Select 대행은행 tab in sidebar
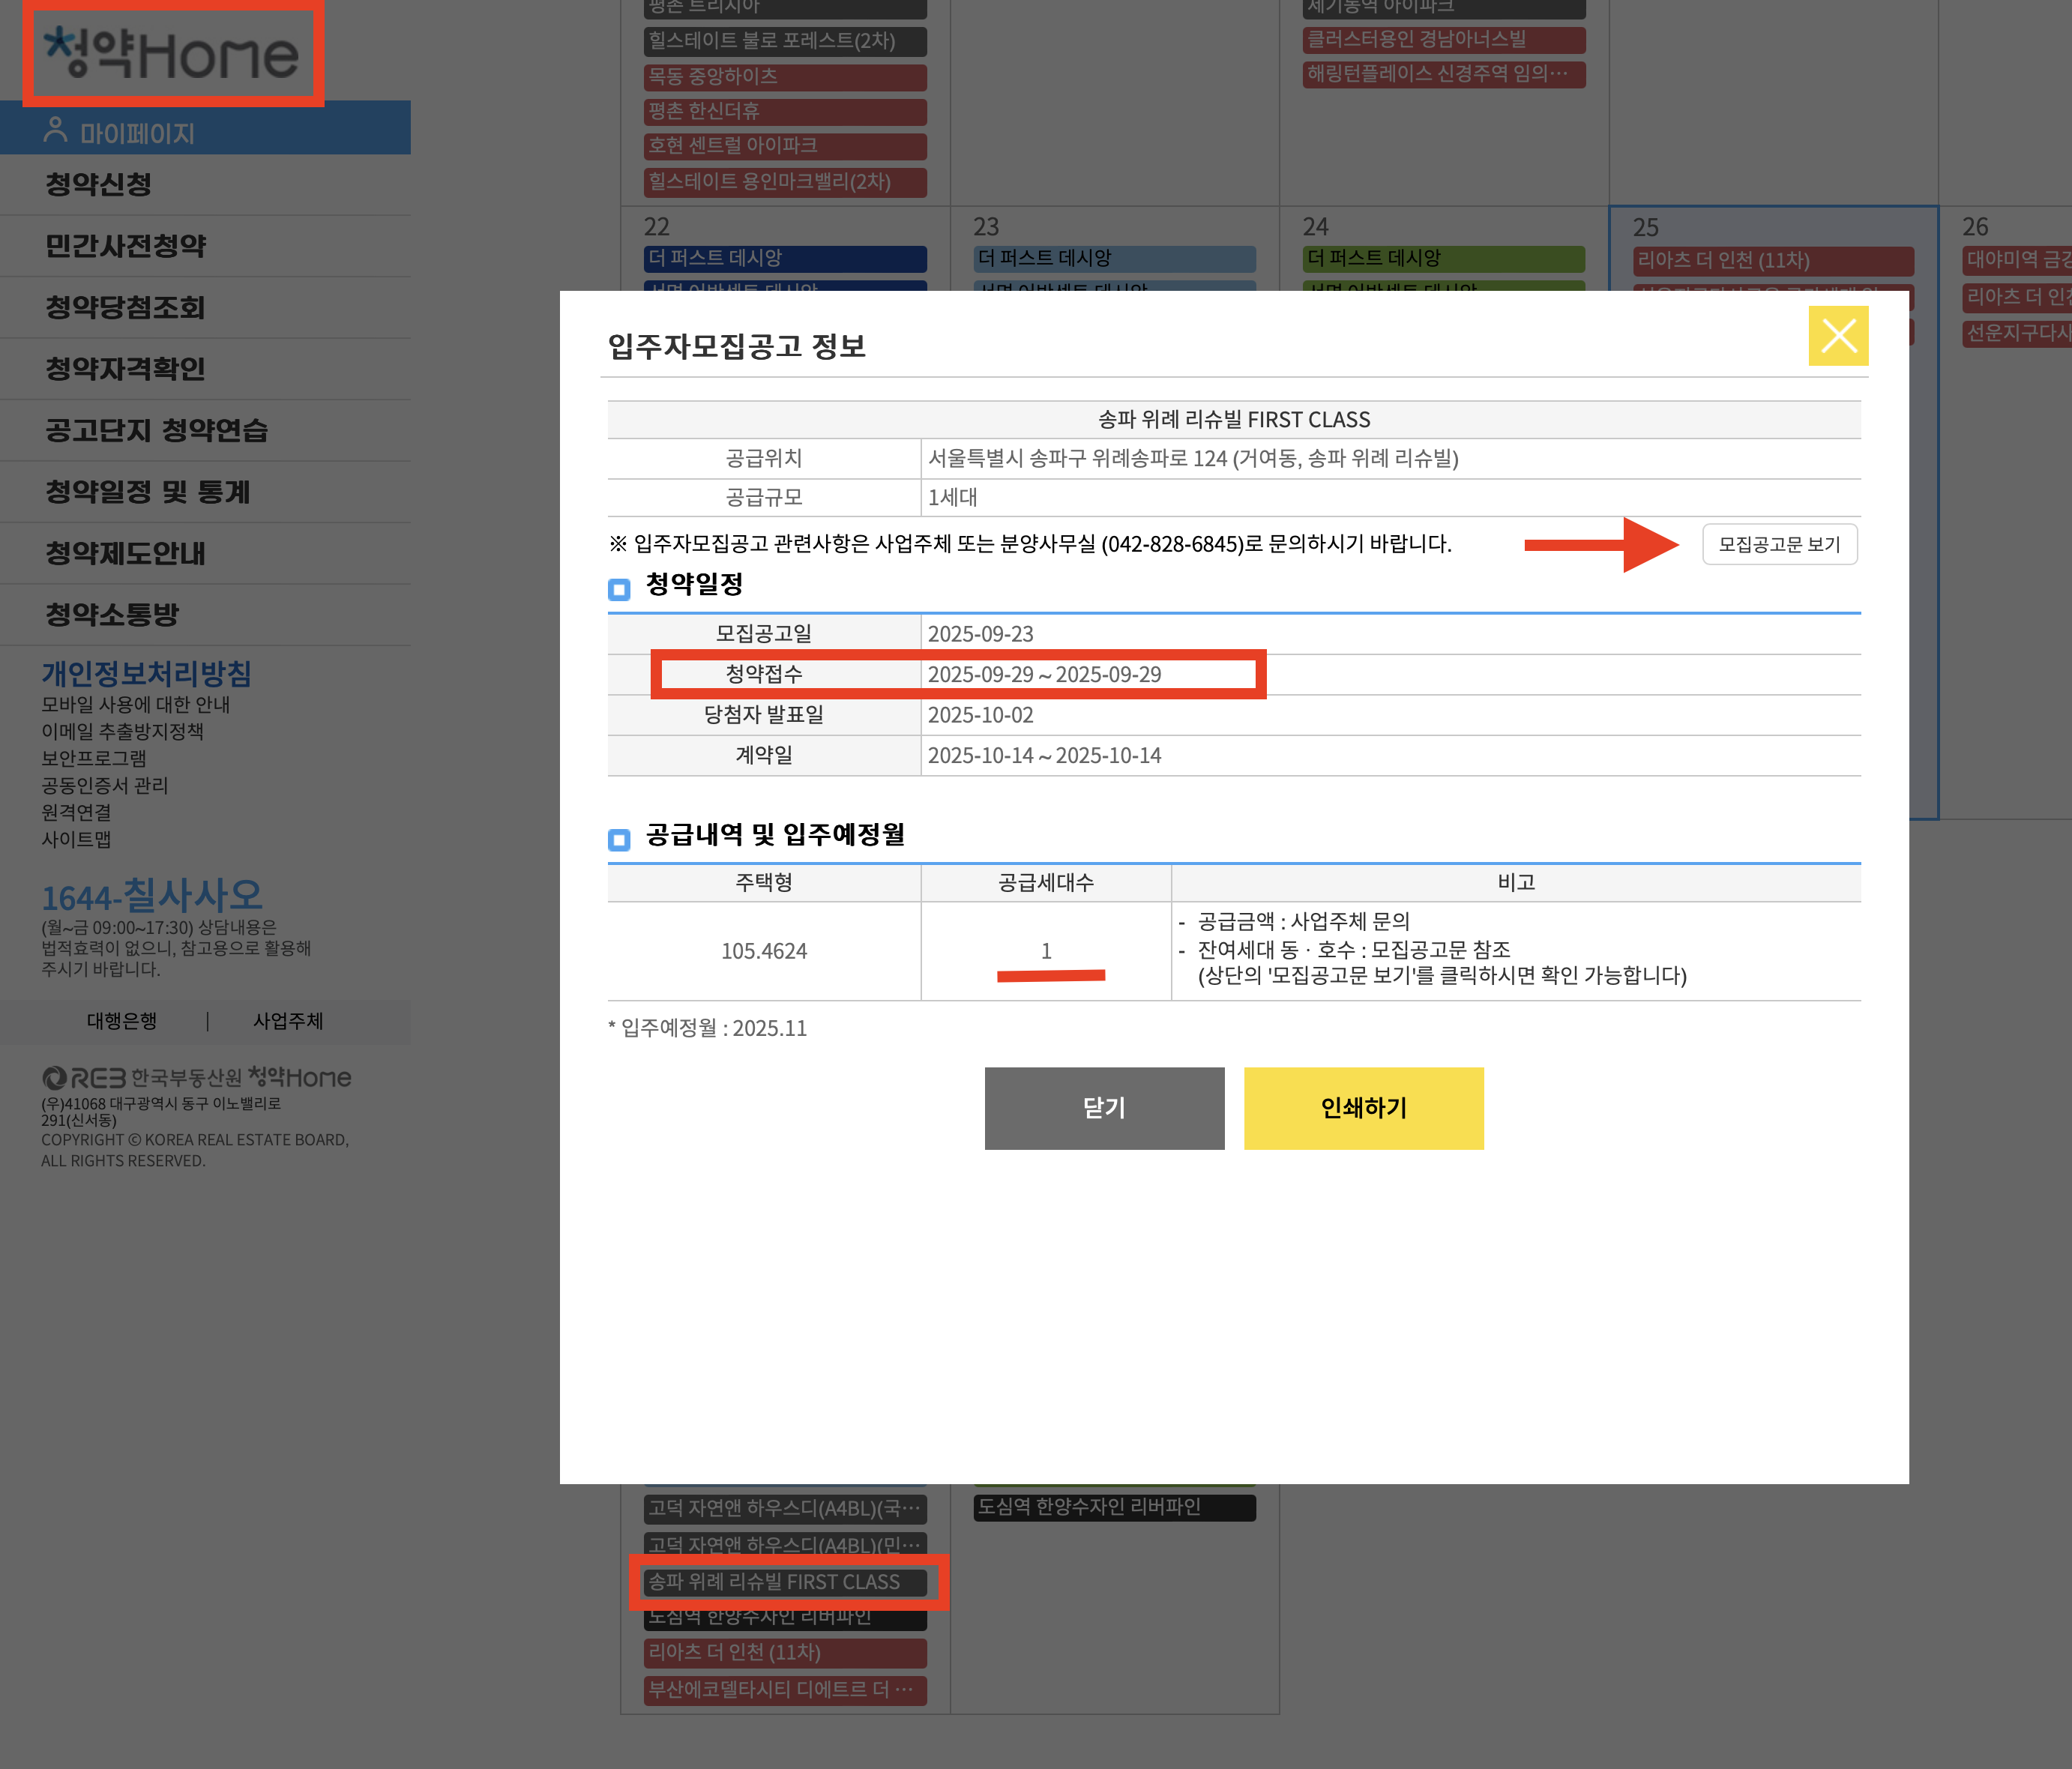The height and width of the screenshot is (1769, 2072). (x=121, y=1021)
